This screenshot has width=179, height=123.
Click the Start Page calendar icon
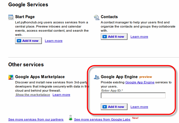tap(11, 17)
